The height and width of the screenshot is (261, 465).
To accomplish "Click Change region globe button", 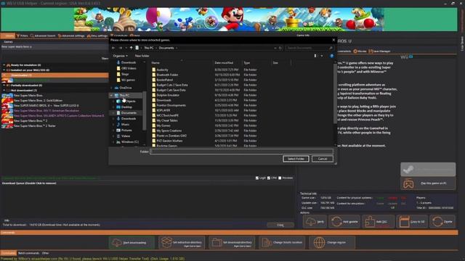I will click(332, 243).
